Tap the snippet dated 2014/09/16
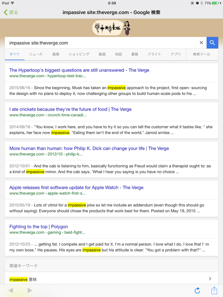 pyautogui.click(x=111, y=130)
